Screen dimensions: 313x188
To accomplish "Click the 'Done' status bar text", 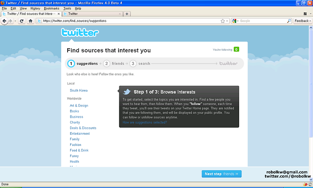I will pyautogui.click(x=5, y=184).
